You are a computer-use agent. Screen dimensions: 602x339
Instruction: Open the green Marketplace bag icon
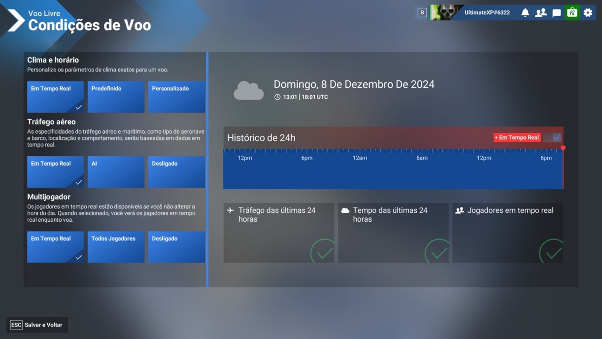pyautogui.click(x=572, y=13)
